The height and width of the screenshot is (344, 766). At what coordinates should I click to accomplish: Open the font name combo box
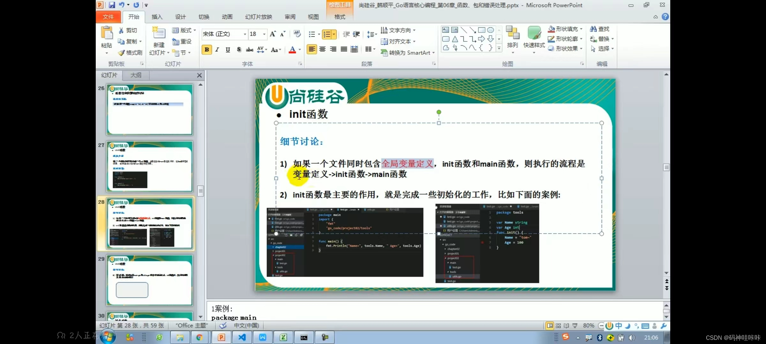point(225,34)
